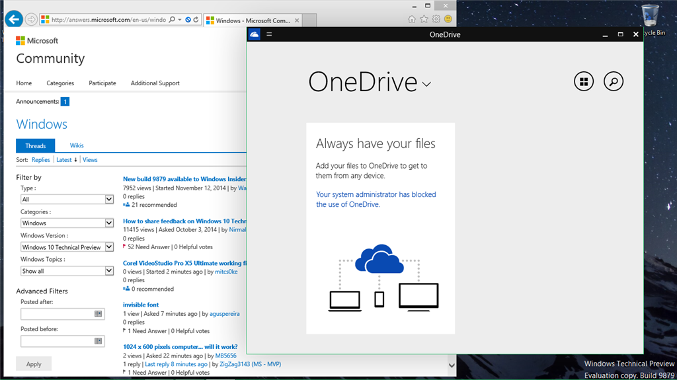Click the OneDrive thumbnails view button

[584, 81]
